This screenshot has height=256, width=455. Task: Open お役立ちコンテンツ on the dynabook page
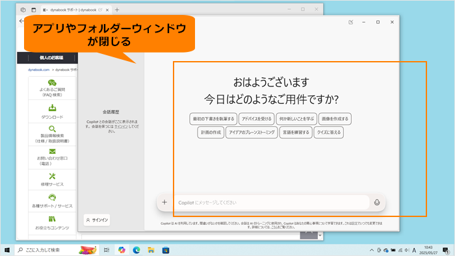click(x=52, y=223)
